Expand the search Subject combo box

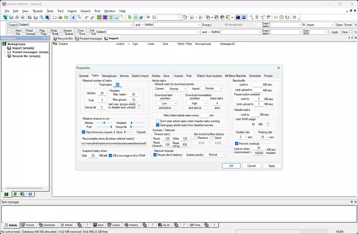tap(132, 25)
